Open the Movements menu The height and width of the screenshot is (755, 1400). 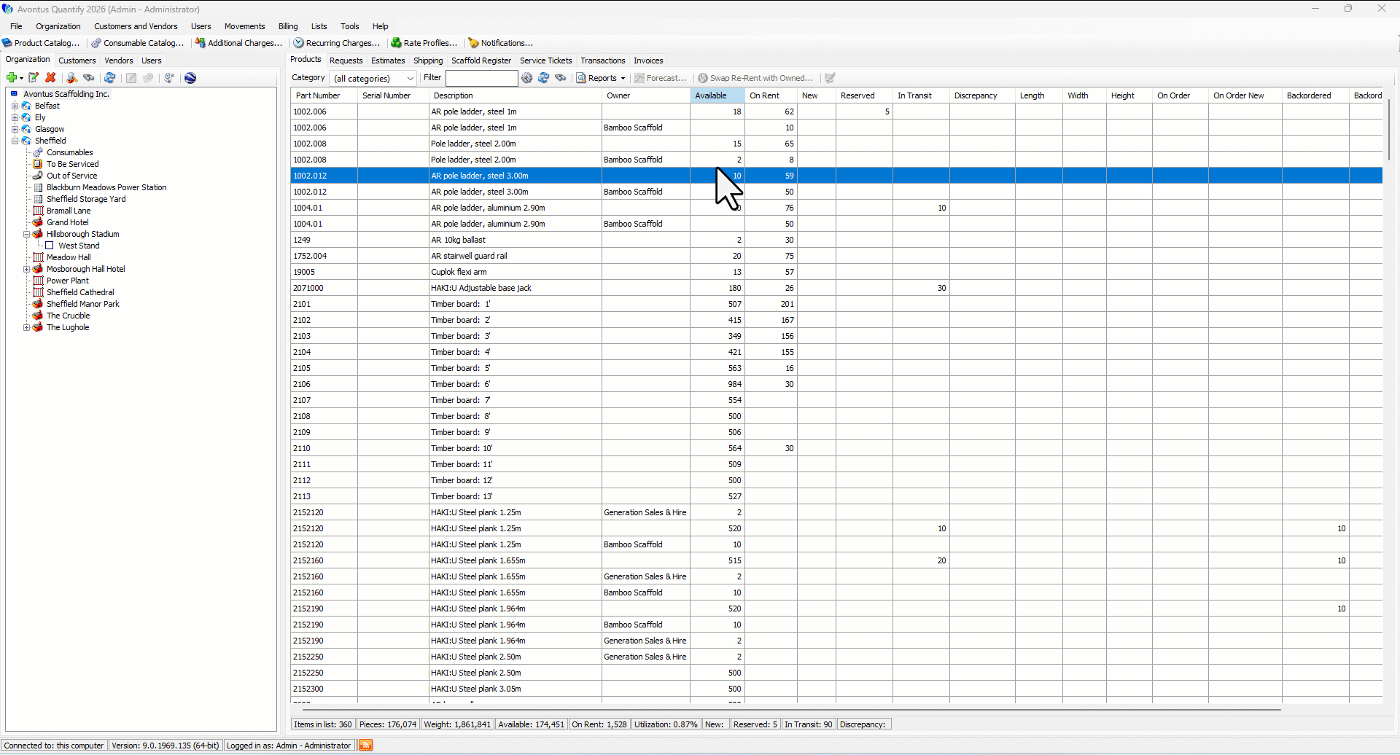pos(244,26)
